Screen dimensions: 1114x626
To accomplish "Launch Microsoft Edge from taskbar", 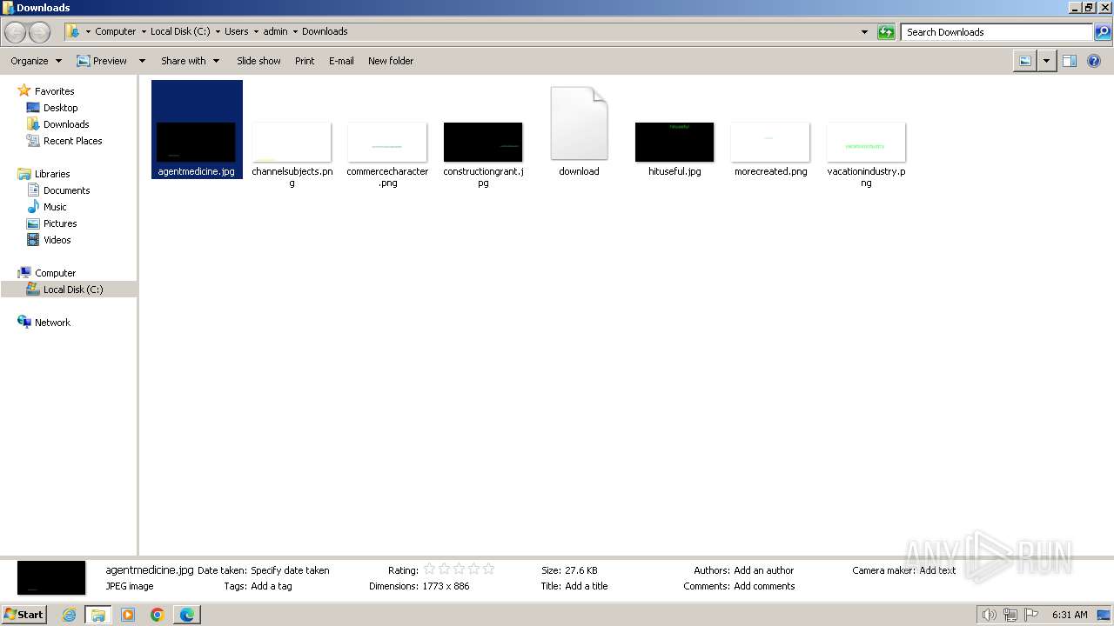I will 187,615.
